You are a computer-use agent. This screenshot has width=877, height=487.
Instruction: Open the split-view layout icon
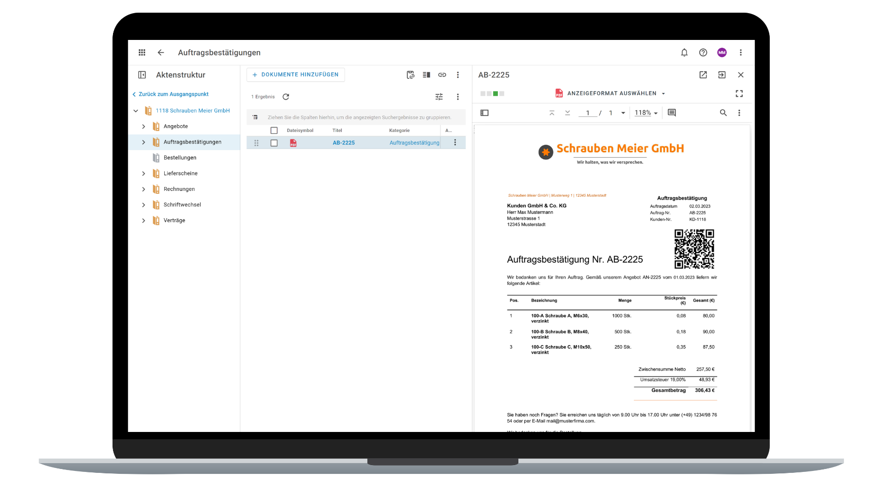426,75
